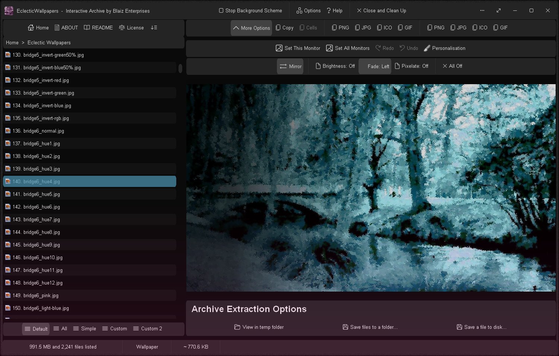
Task: Toggle full screen with diagonal arrows icon
Action: 499,10
